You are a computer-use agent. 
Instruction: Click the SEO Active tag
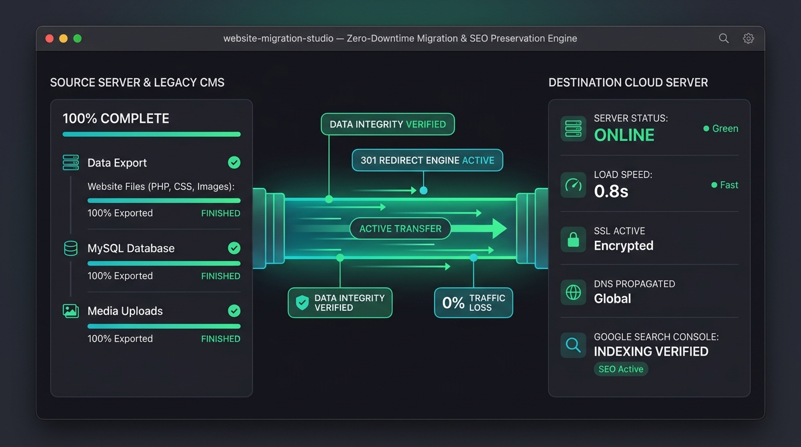pos(621,369)
